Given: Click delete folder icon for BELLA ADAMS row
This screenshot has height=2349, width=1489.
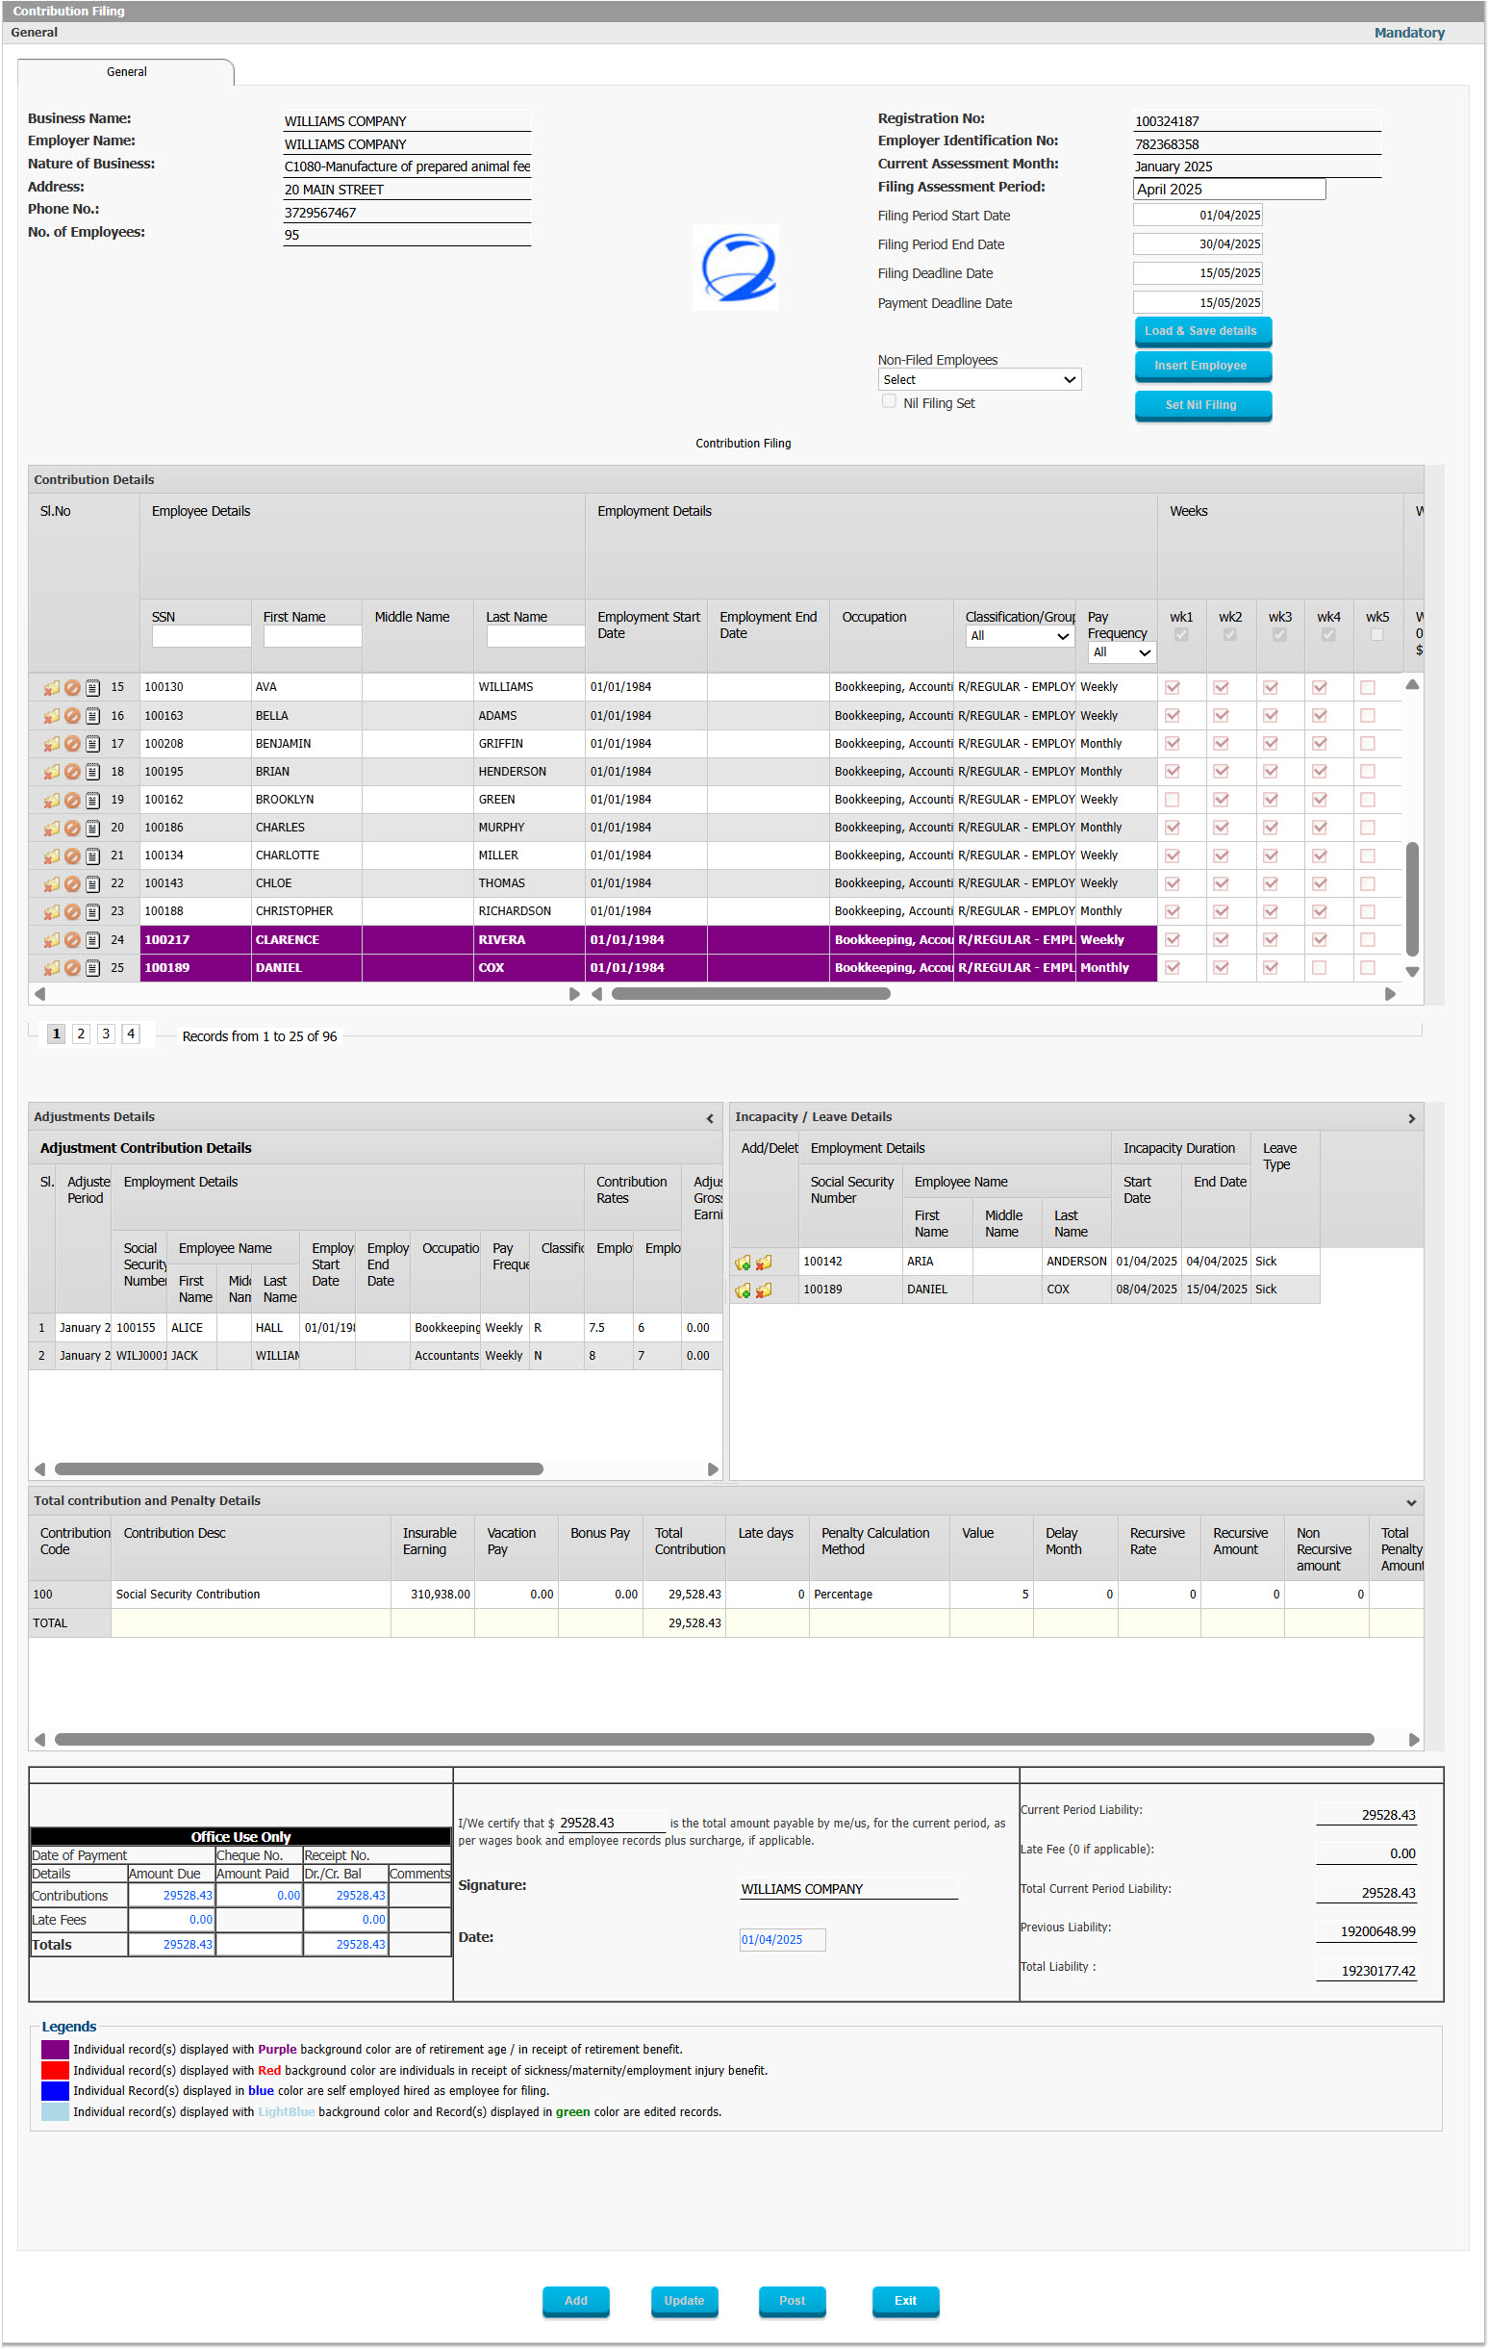Looking at the screenshot, I should pos(52,716).
